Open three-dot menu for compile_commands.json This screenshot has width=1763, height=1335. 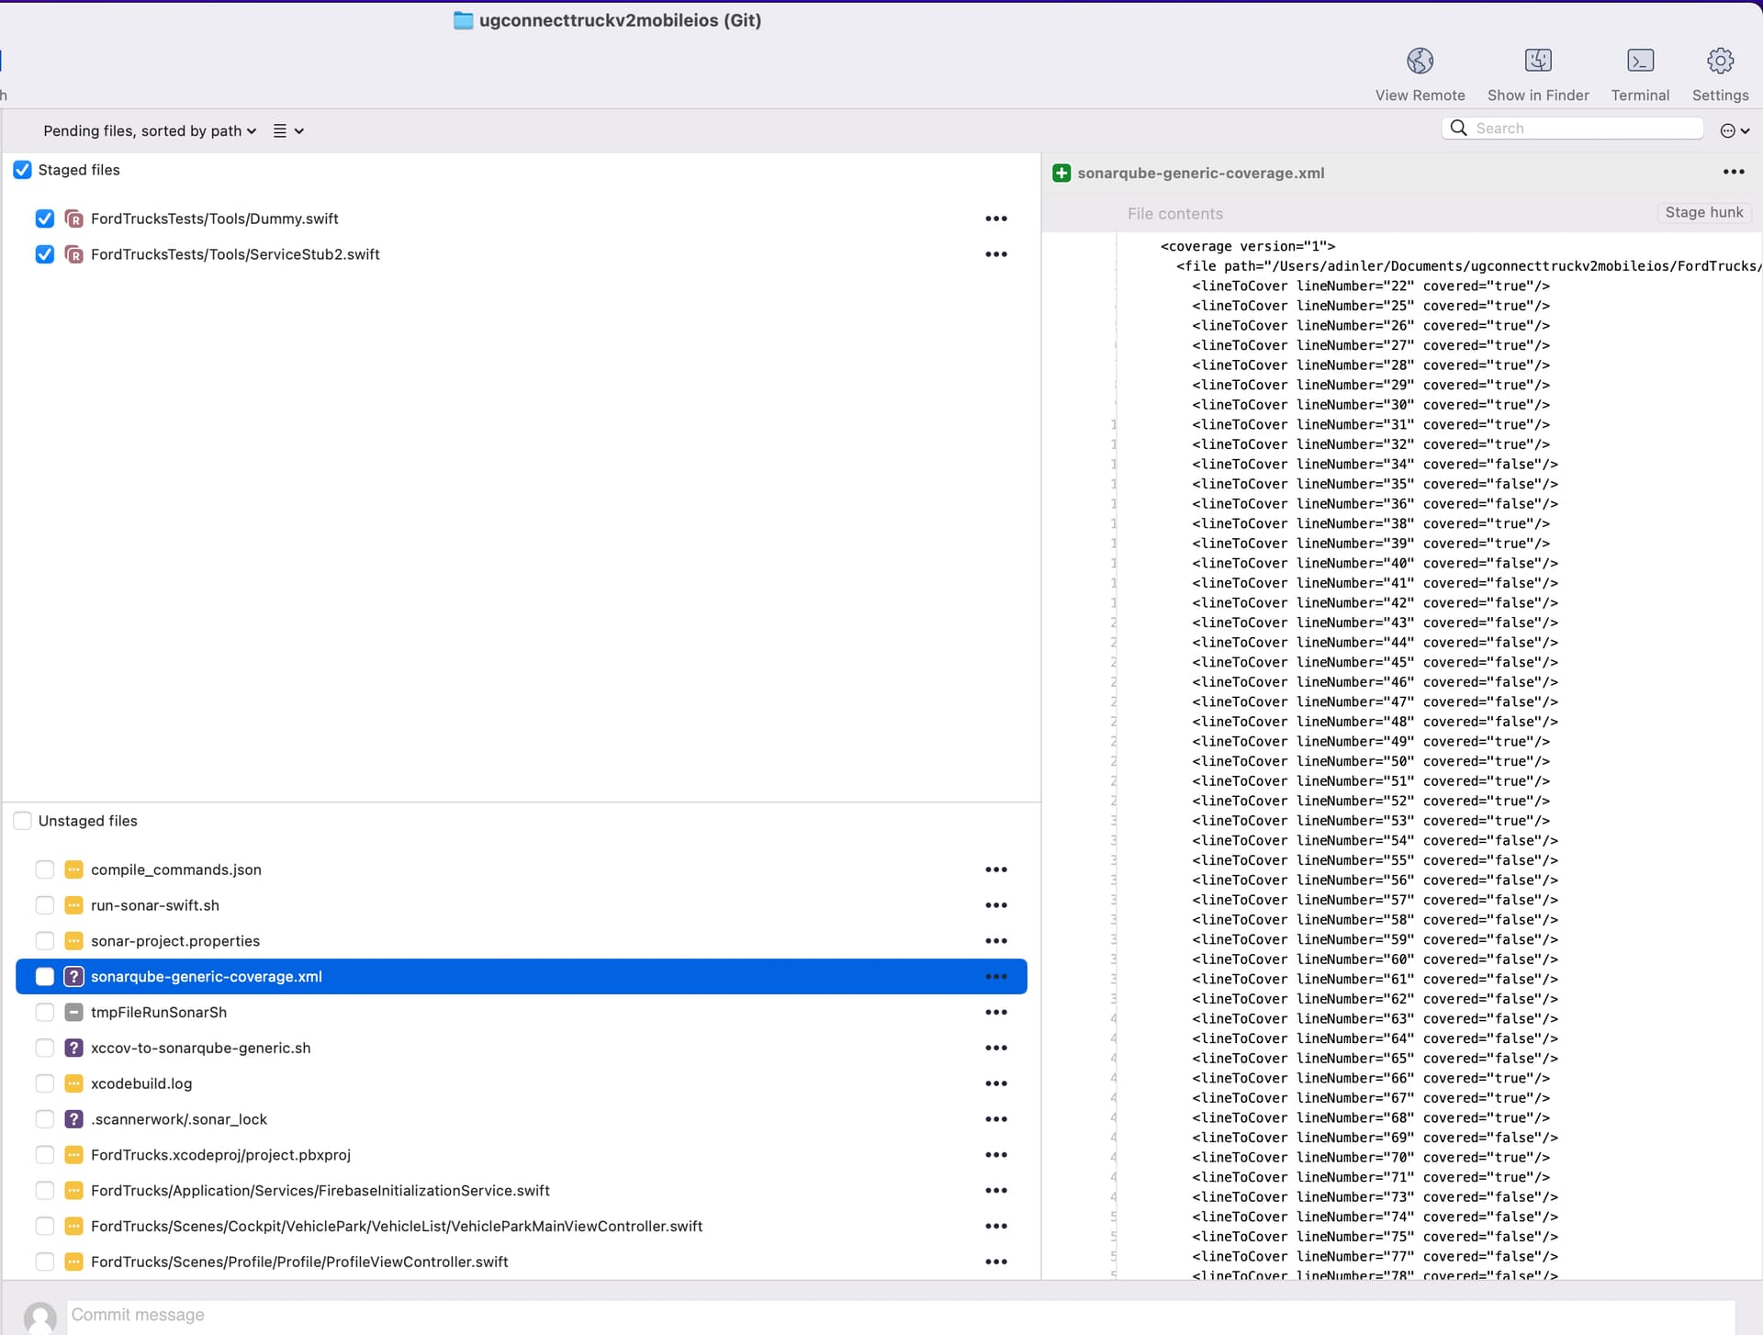click(995, 869)
